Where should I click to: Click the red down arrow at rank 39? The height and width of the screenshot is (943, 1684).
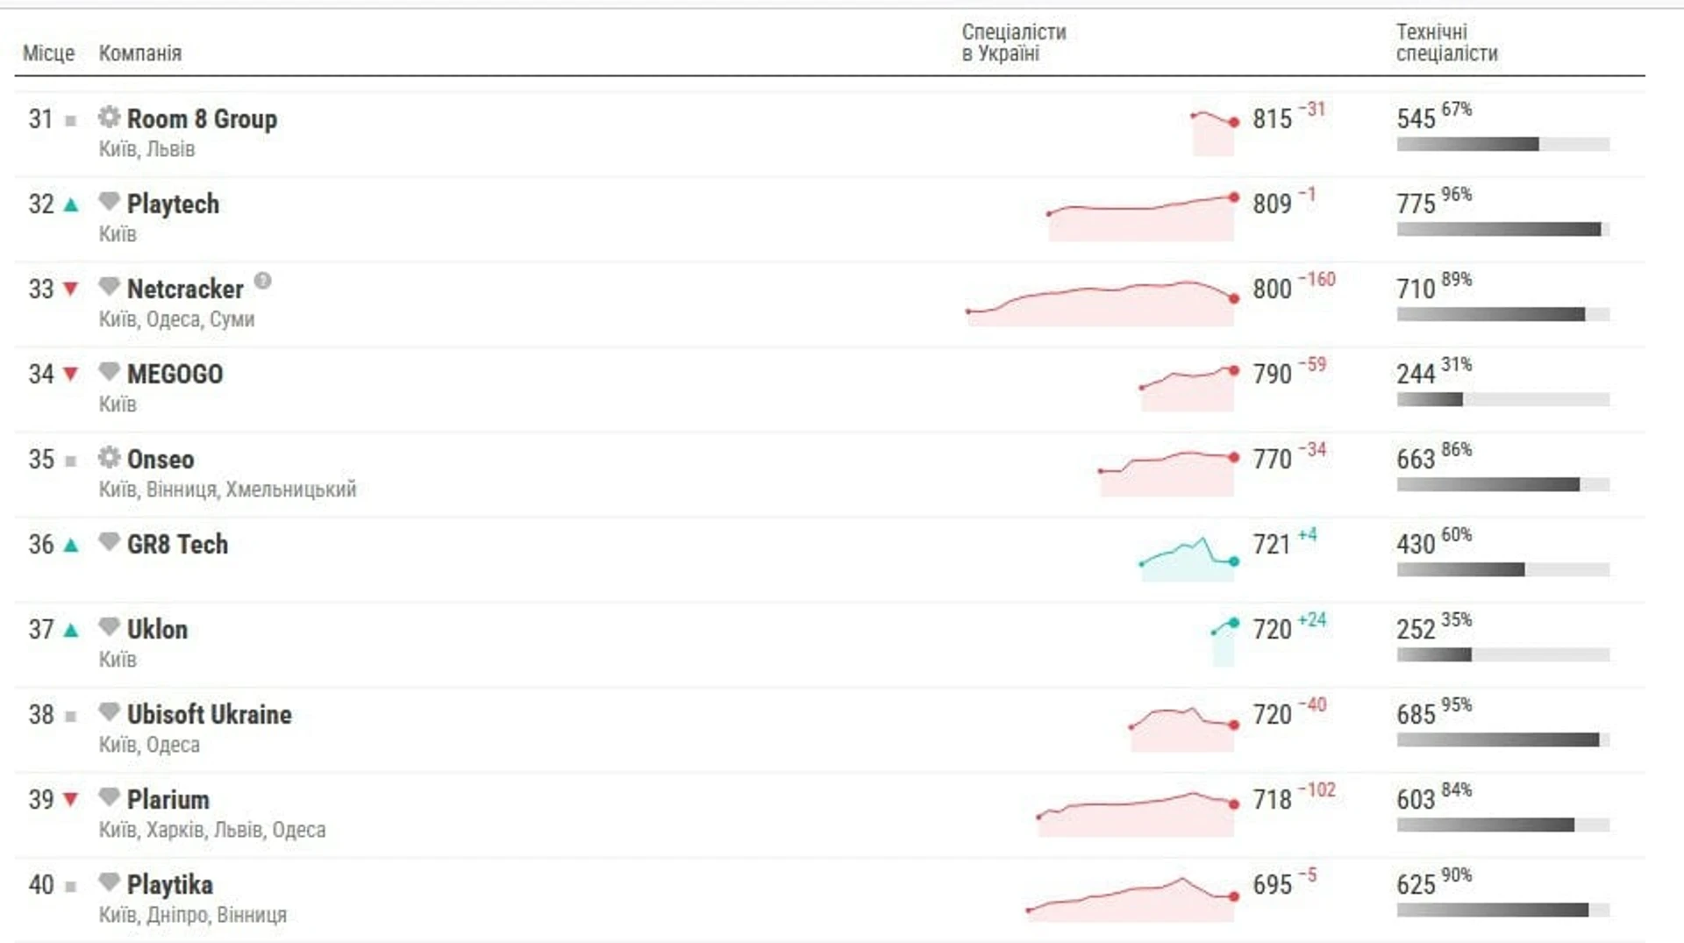tap(71, 799)
